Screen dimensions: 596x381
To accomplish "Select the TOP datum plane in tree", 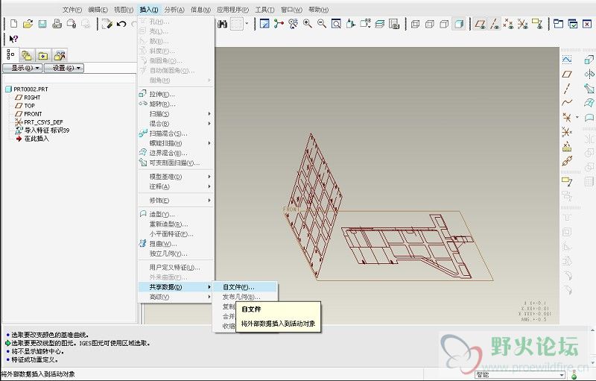I will [25, 106].
